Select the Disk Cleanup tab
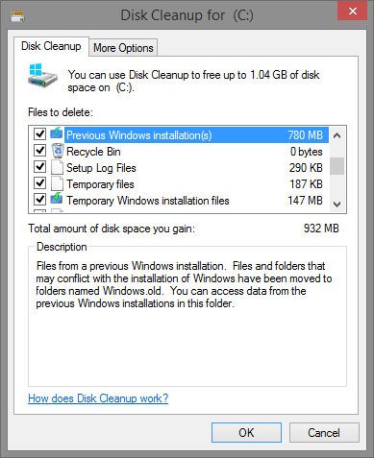Viewport: 374px width, 458px height. point(51,46)
